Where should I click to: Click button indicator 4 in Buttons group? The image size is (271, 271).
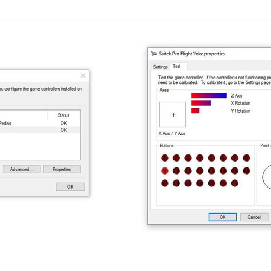[199, 158]
